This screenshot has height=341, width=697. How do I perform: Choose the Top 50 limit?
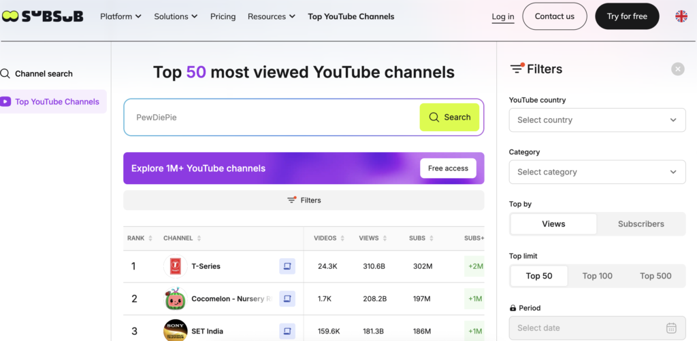pyautogui.click(x=539, y=276)
